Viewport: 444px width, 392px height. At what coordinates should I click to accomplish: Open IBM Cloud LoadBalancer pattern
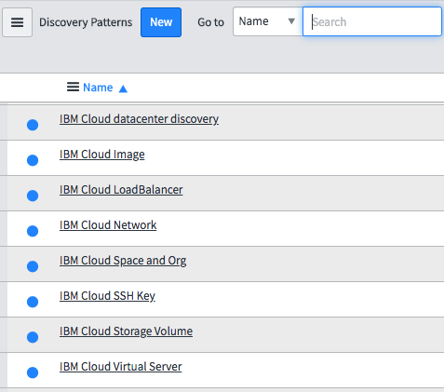121,190
